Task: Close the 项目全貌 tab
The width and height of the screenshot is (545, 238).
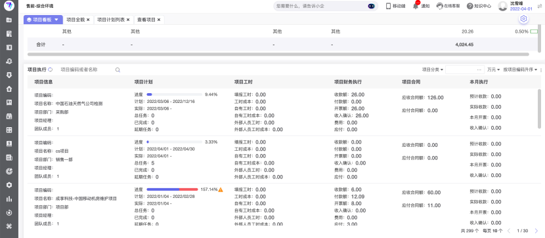Action: point(88,20)
